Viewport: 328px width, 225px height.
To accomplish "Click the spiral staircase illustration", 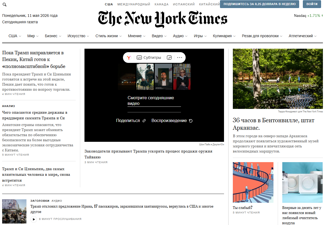I will [253, 183].
